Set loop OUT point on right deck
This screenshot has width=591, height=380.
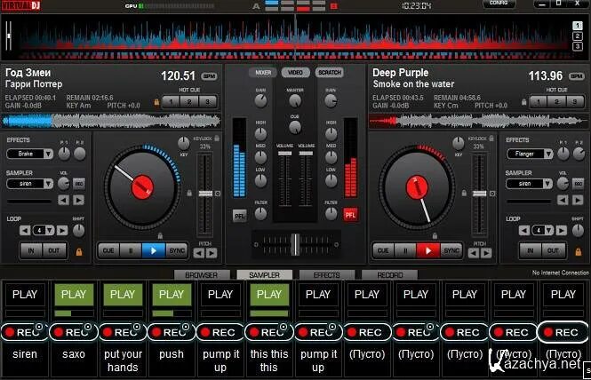554,251
